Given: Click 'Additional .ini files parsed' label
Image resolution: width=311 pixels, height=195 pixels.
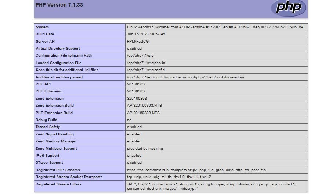Looking at the screenshot, I should pos(59,77).
